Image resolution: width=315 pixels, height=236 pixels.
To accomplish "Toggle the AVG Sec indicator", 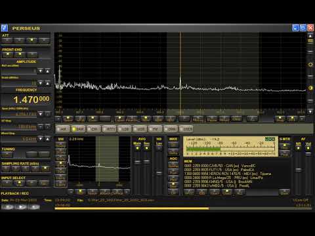I will pyautogui.click(x=146, y=148).
